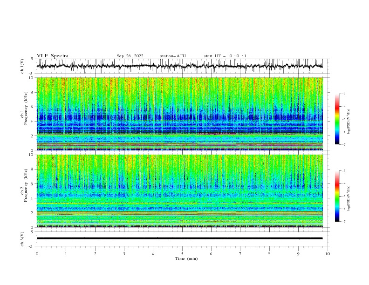Click the "-5" tick on the ch.3(V) axis

(32, 246)
